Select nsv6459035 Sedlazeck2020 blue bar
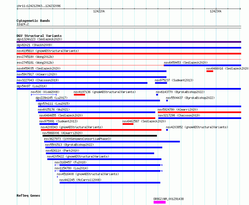Image resolution: width=249 pixels, height=205 pixels. click(x=91, y=71)
